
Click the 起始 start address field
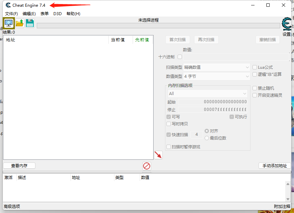tap(213, 102)
